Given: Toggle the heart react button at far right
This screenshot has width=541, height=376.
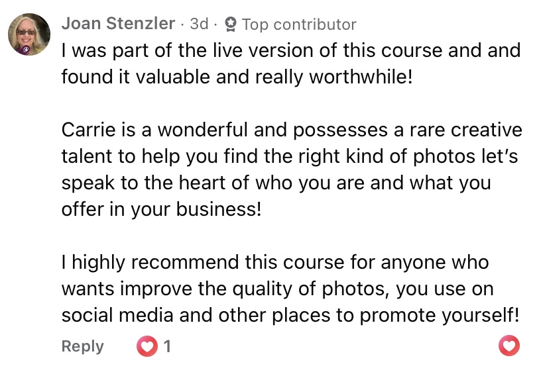Looking at the screenshot, I should pyautogui.click(x=509, y=346).
